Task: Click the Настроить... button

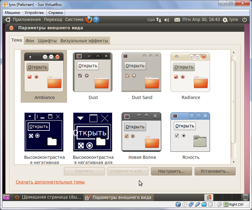Action: (x=171, y=171)
